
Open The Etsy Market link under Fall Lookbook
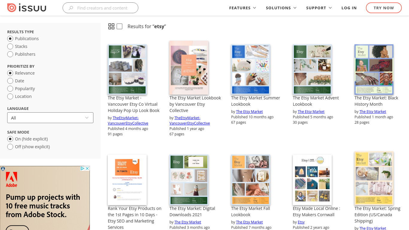pos(249,222)
